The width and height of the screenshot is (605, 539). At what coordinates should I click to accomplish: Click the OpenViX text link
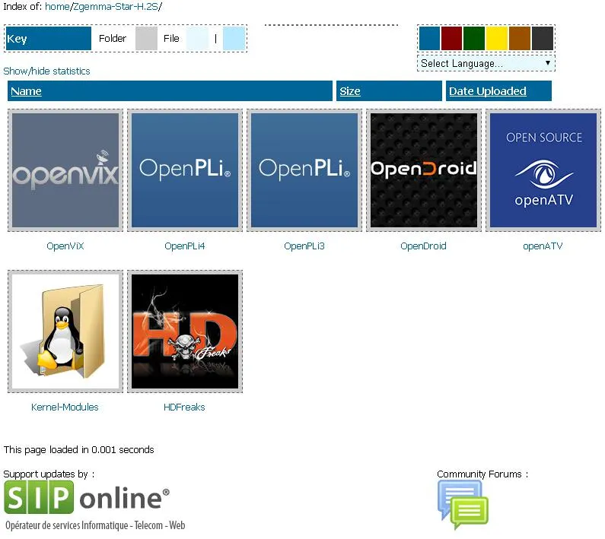click(x=65, y=246)
